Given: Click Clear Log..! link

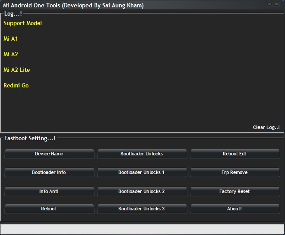Looking at the screenshot, I should (266, 127).
